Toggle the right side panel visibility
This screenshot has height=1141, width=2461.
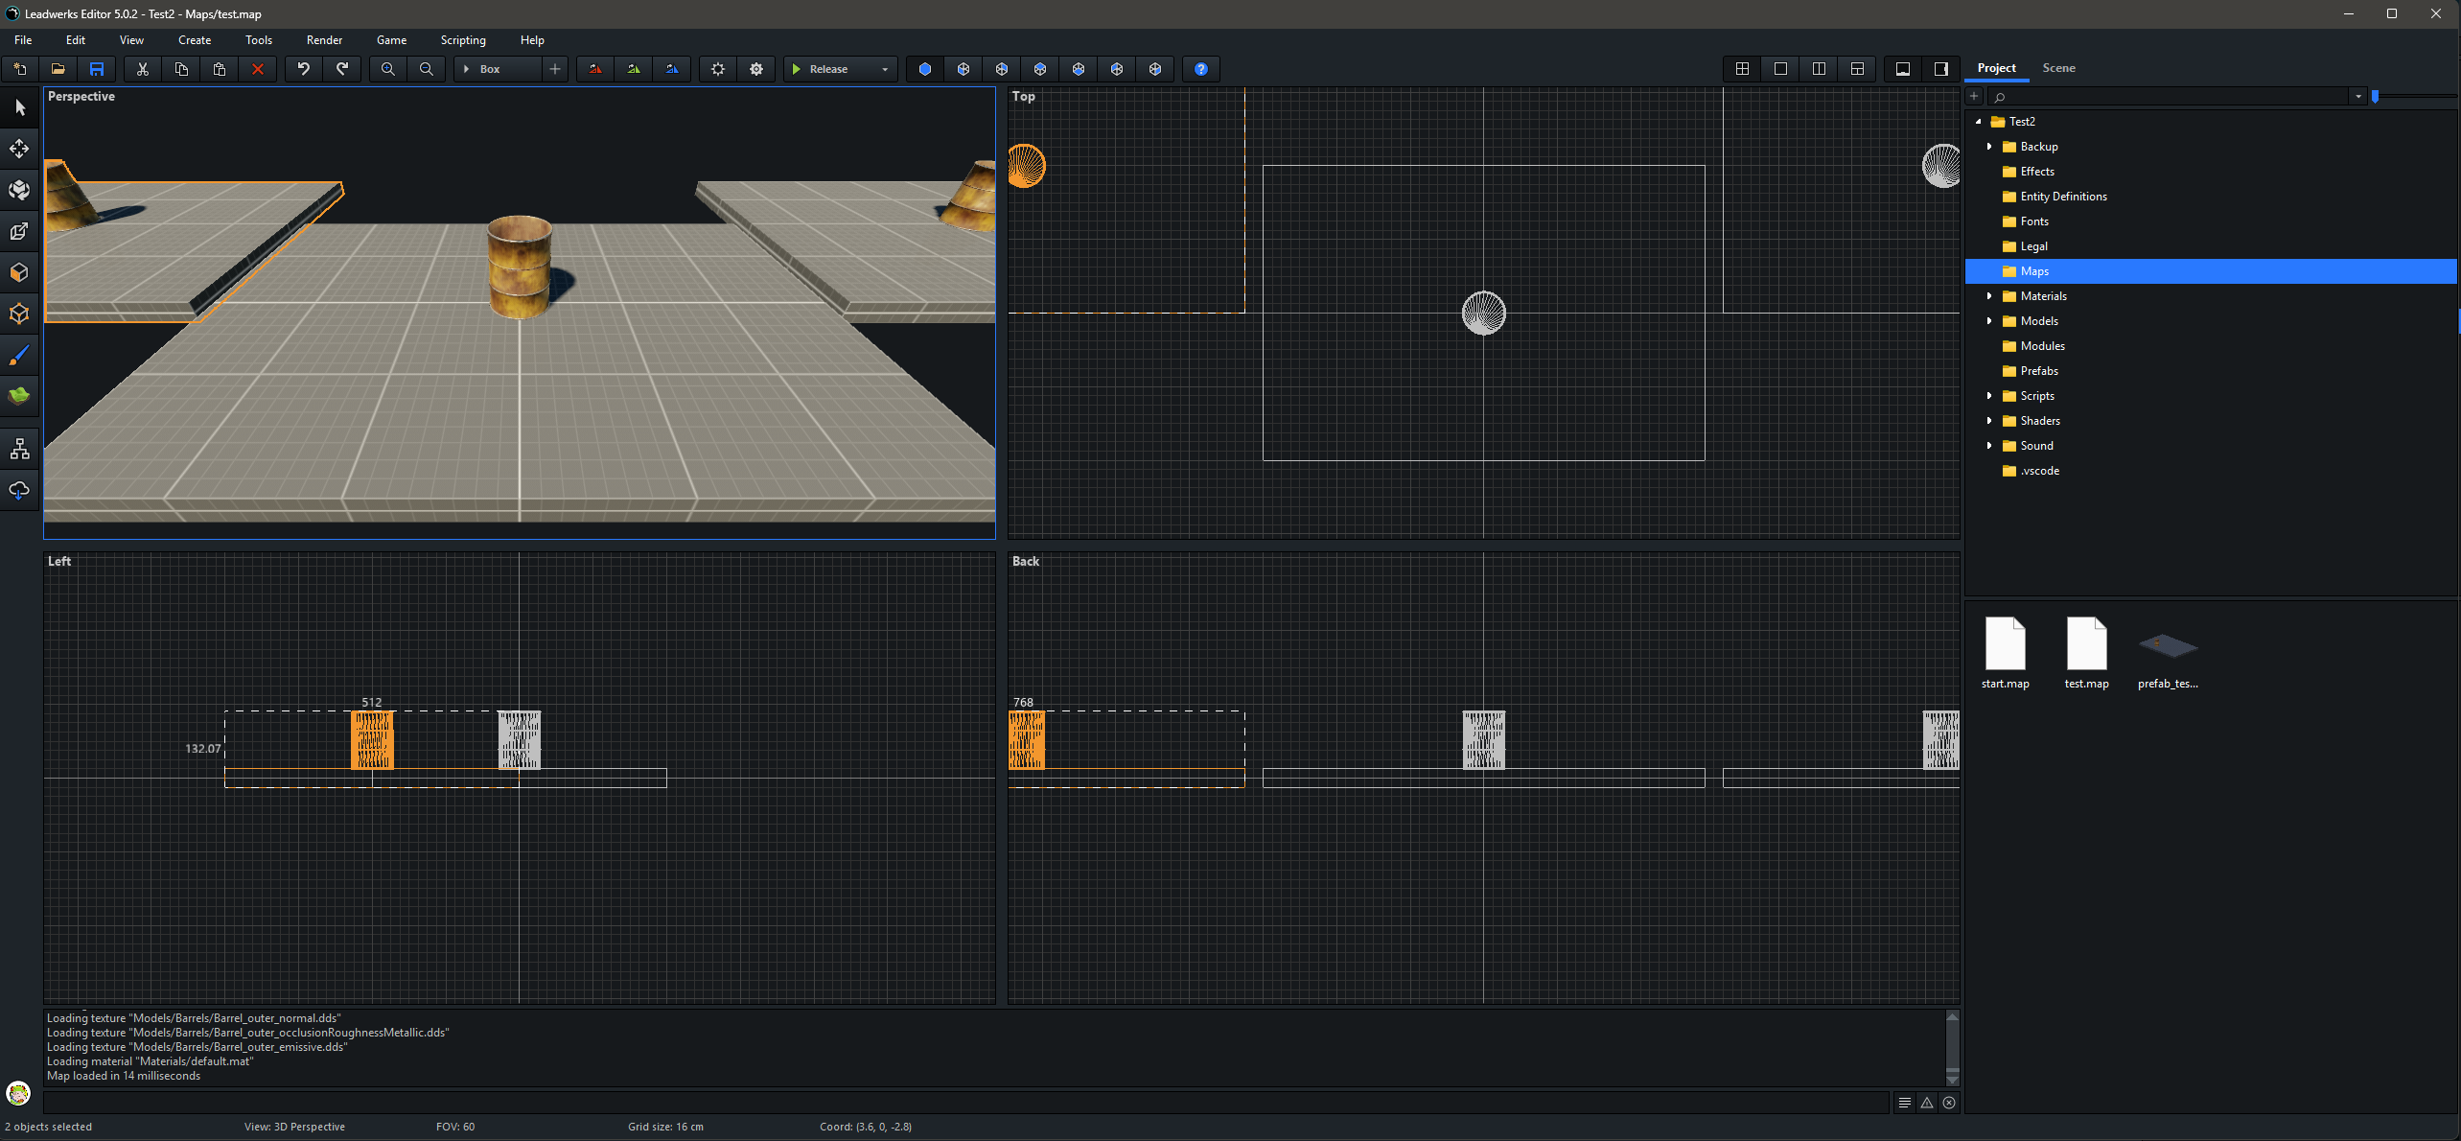(x=1941, y=69)
